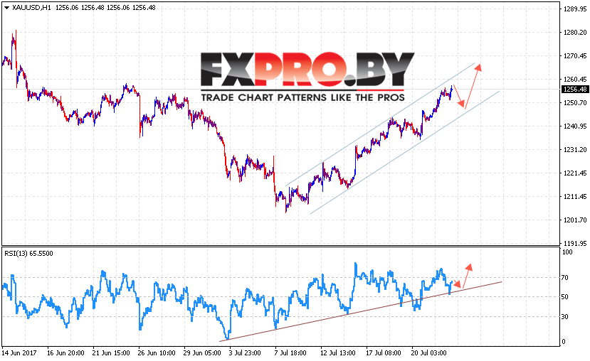Select price axis level 1250.70

tap(575, 102)
